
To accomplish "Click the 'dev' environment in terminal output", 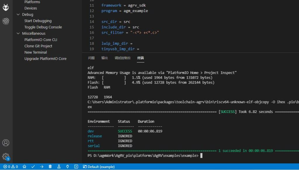I will pyautogui.click(x=91, y=131).
